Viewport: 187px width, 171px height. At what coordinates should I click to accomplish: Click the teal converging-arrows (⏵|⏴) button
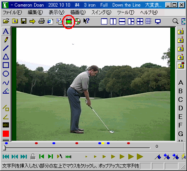point(15,157)
